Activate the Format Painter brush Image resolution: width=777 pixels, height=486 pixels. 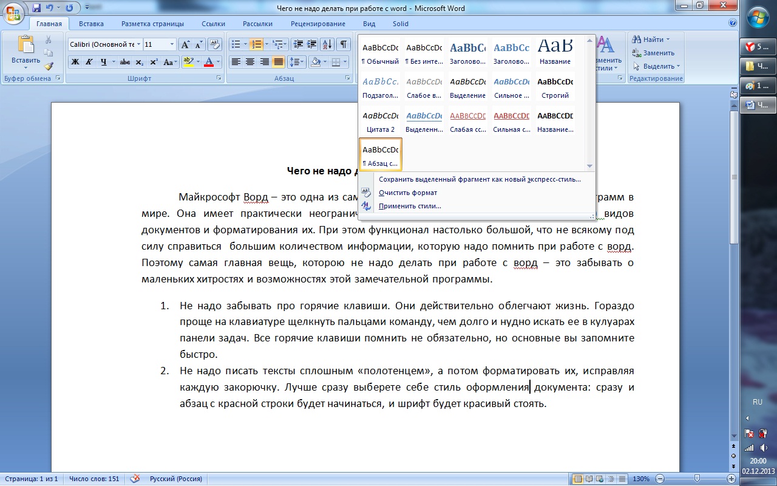[x=49, y=66]
